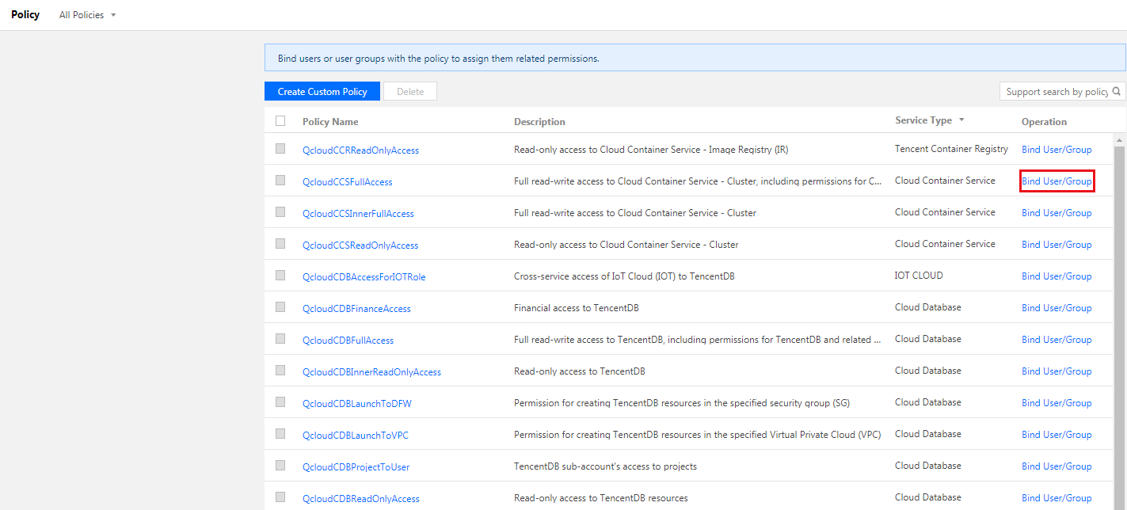View the QcloudCDBAccessForIOTRole policy

click(364, 277)
